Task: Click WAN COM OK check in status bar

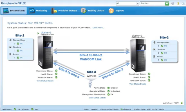Action: [15, 109]
